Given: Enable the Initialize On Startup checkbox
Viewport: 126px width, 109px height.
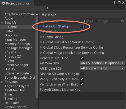Looking at the screenshot, I should click(82, 26).
